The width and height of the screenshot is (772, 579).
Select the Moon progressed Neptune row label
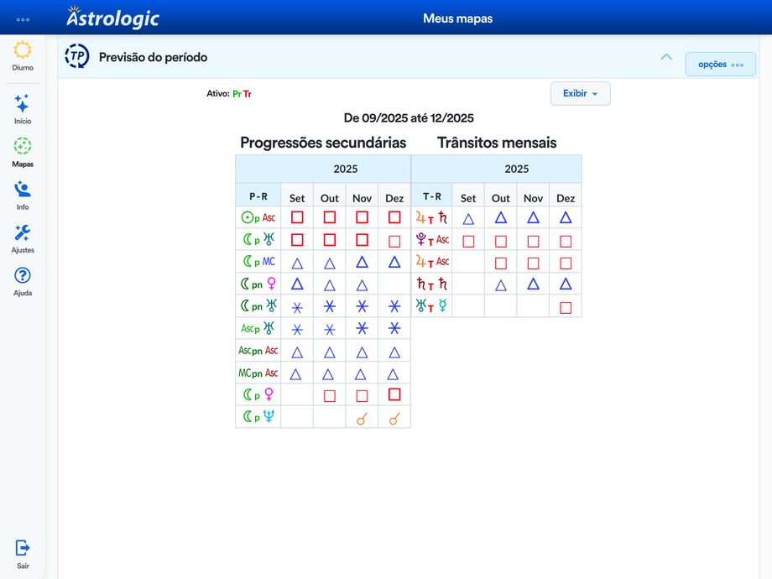click(x=258, y=416)
